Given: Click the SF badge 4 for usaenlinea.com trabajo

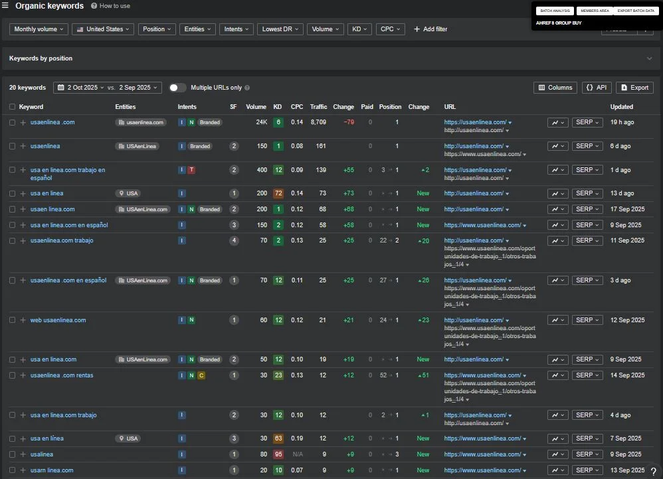Looking at the screenshot, I should tap(234, 240).
